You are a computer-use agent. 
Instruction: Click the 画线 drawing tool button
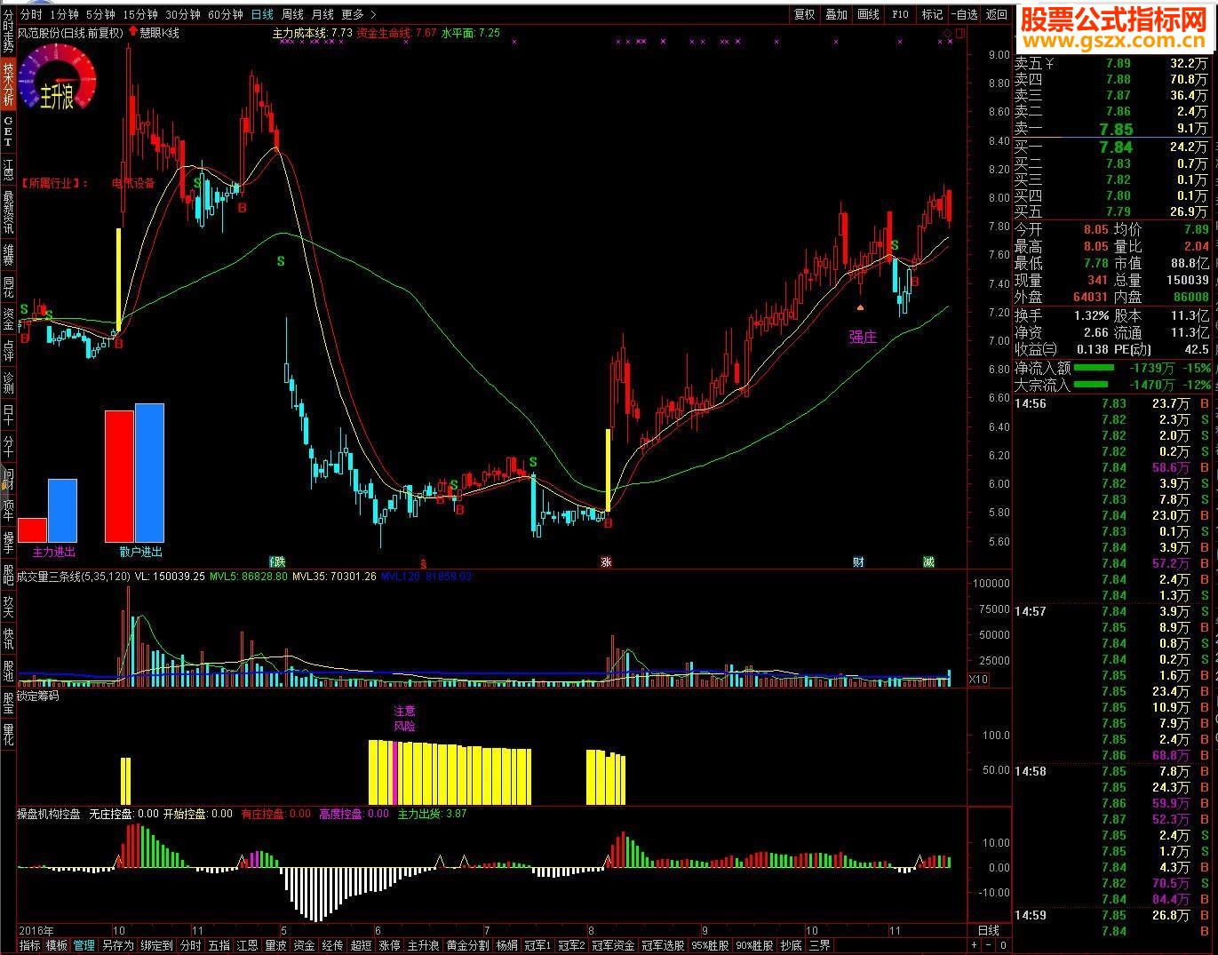868,14
